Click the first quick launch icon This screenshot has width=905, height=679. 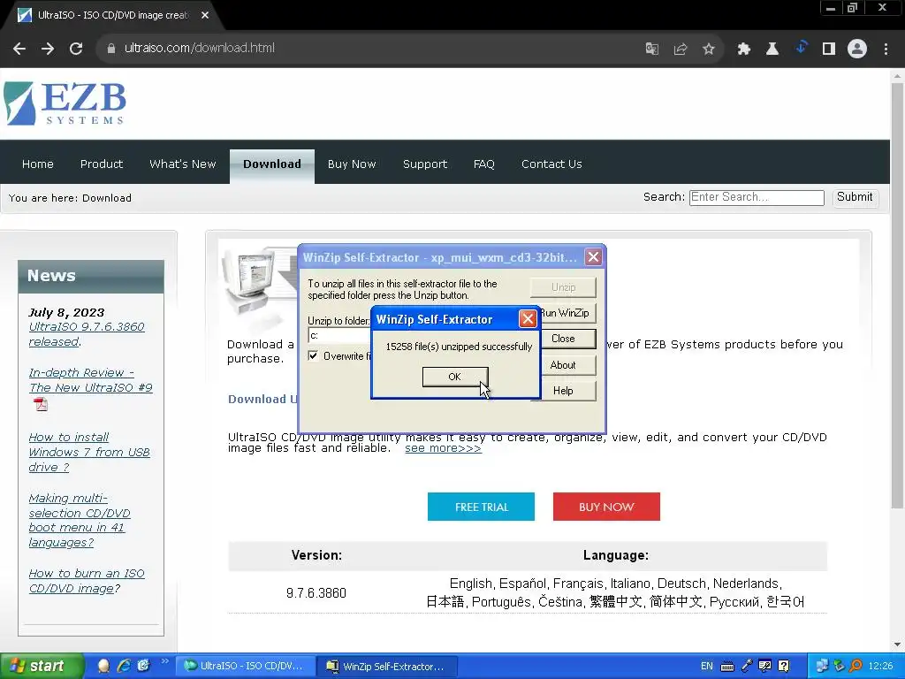104,666
